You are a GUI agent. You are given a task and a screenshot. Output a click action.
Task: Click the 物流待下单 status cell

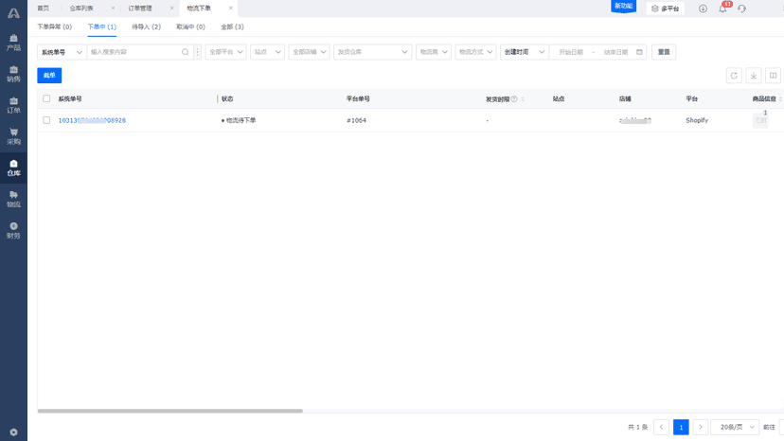239,120
